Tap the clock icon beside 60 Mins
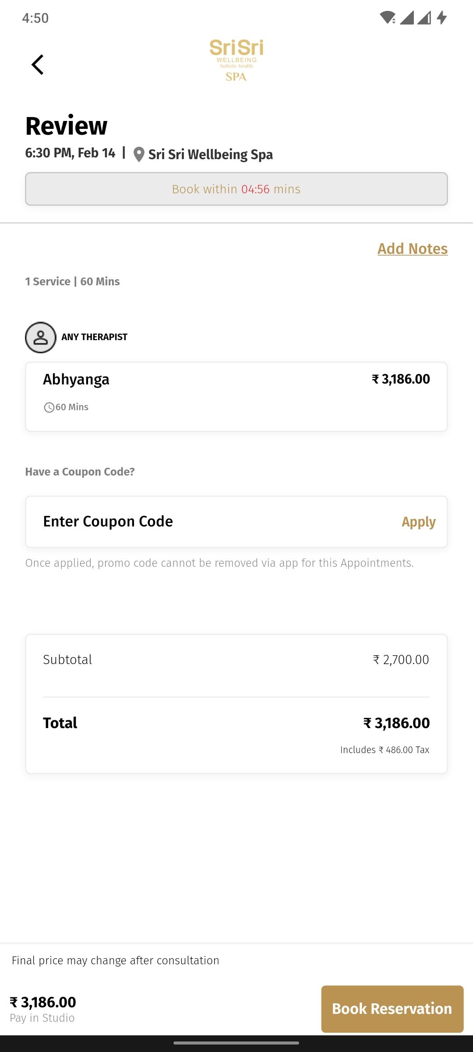 [49, 408]
